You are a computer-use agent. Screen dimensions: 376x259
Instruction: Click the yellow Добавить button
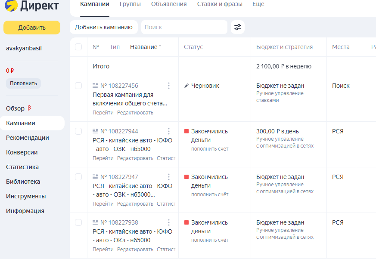click(x=32, y=28)
